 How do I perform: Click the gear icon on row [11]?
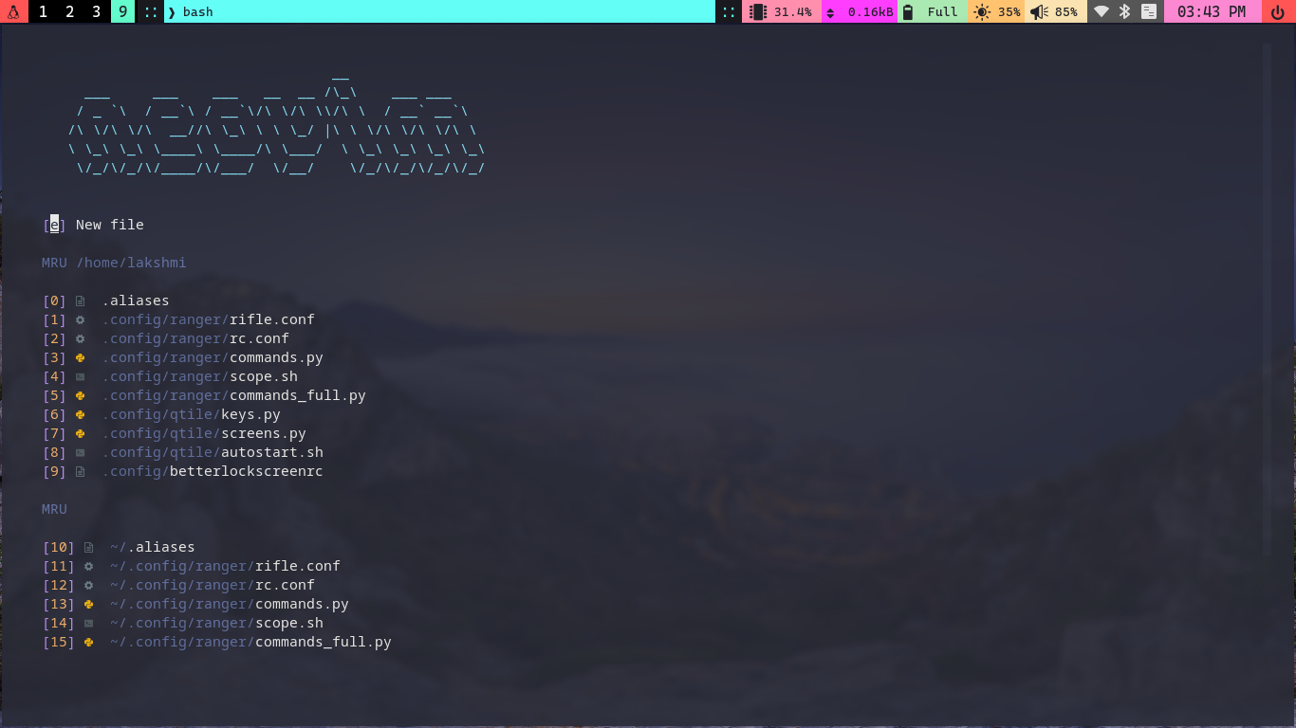[89, 566]
